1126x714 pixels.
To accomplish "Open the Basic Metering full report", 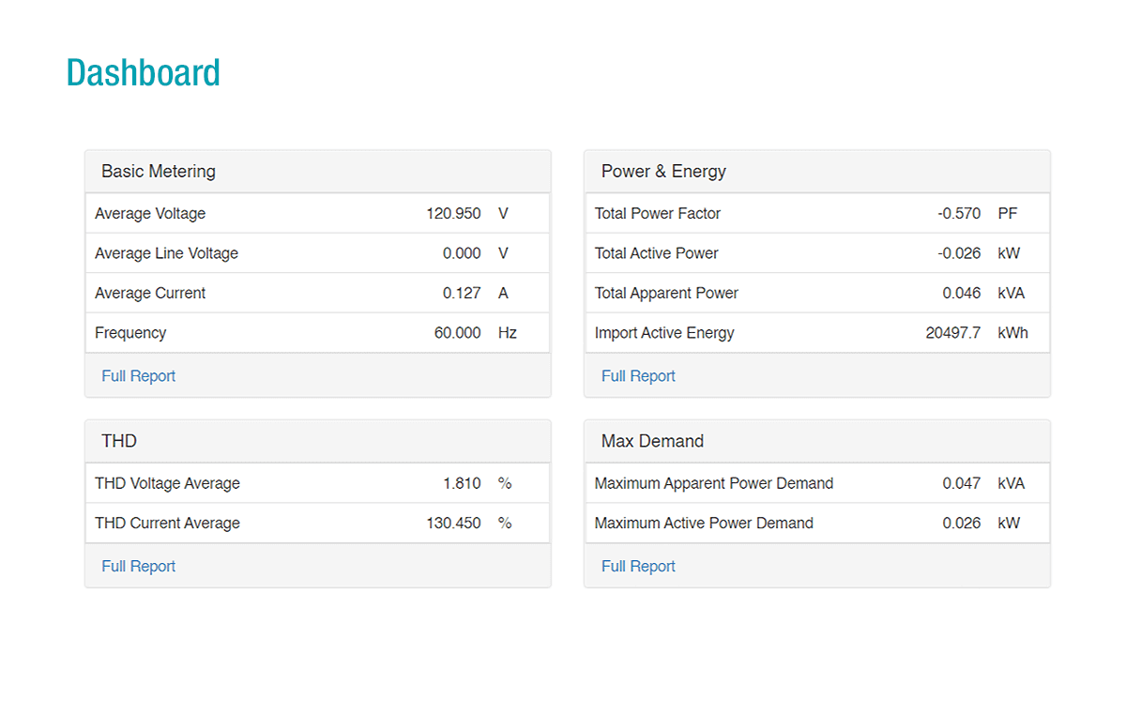I will coord(138,375).
